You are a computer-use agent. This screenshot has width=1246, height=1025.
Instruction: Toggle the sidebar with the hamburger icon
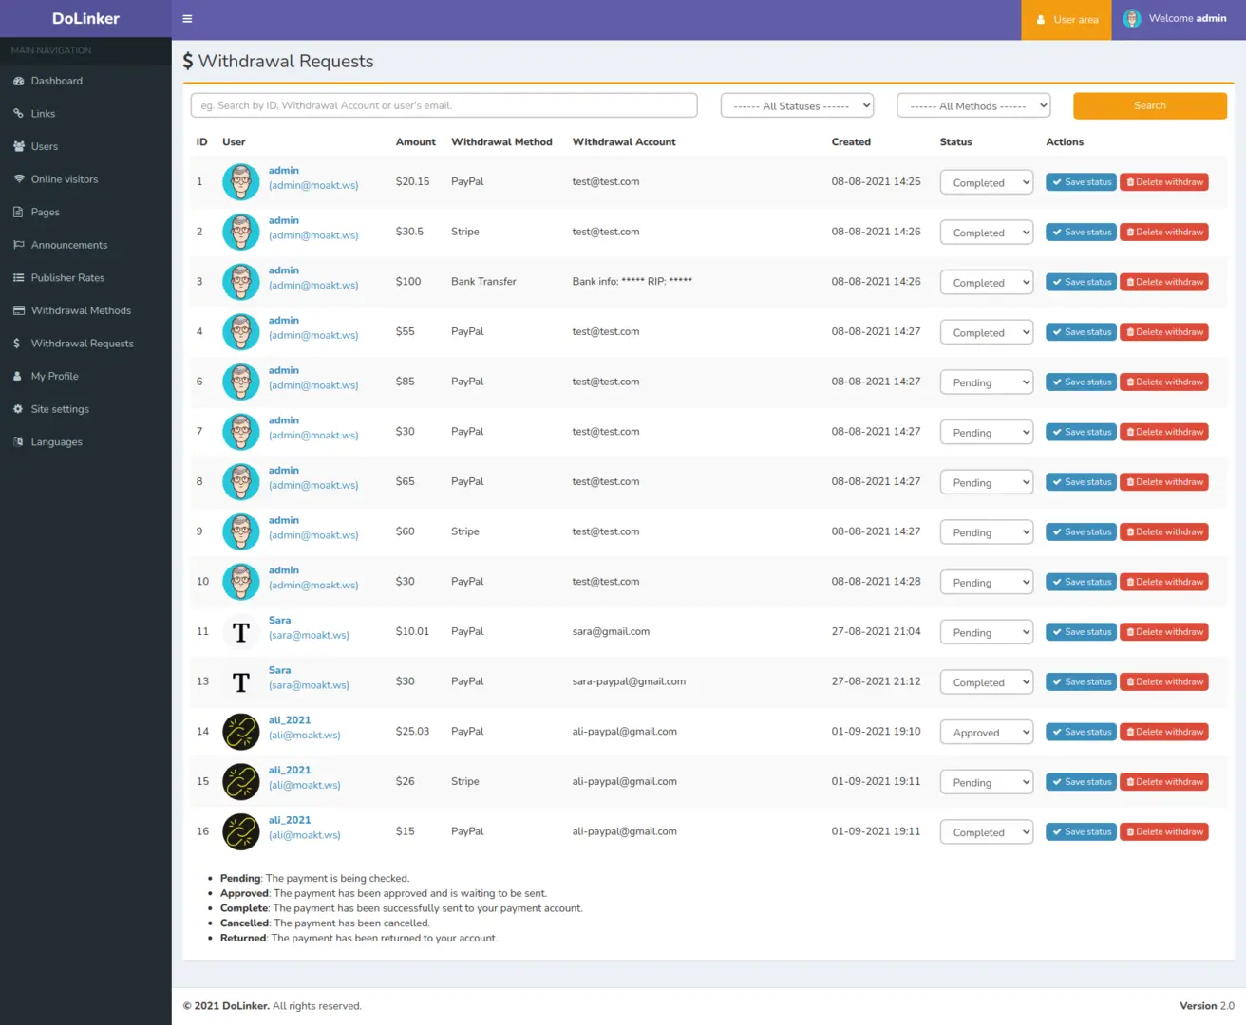pyautogui.click(x=187, y=19)
